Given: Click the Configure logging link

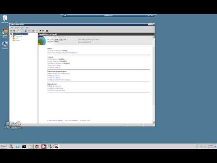Looking at the screenshot, I should point(54,67).
